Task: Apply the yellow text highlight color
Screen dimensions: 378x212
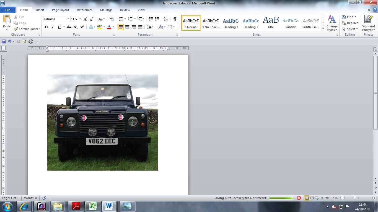Action: [x=100, y=27]
